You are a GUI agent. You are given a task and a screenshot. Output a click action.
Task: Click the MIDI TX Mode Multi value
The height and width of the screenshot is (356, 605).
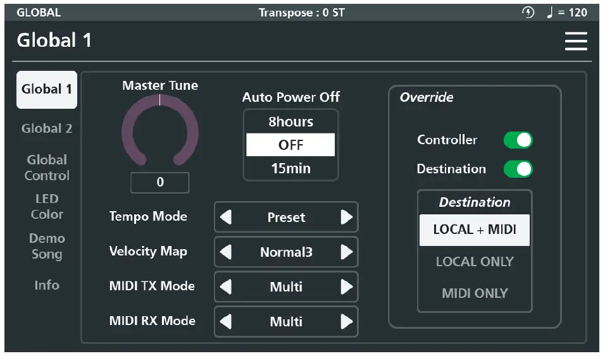[x=286, y=287]
